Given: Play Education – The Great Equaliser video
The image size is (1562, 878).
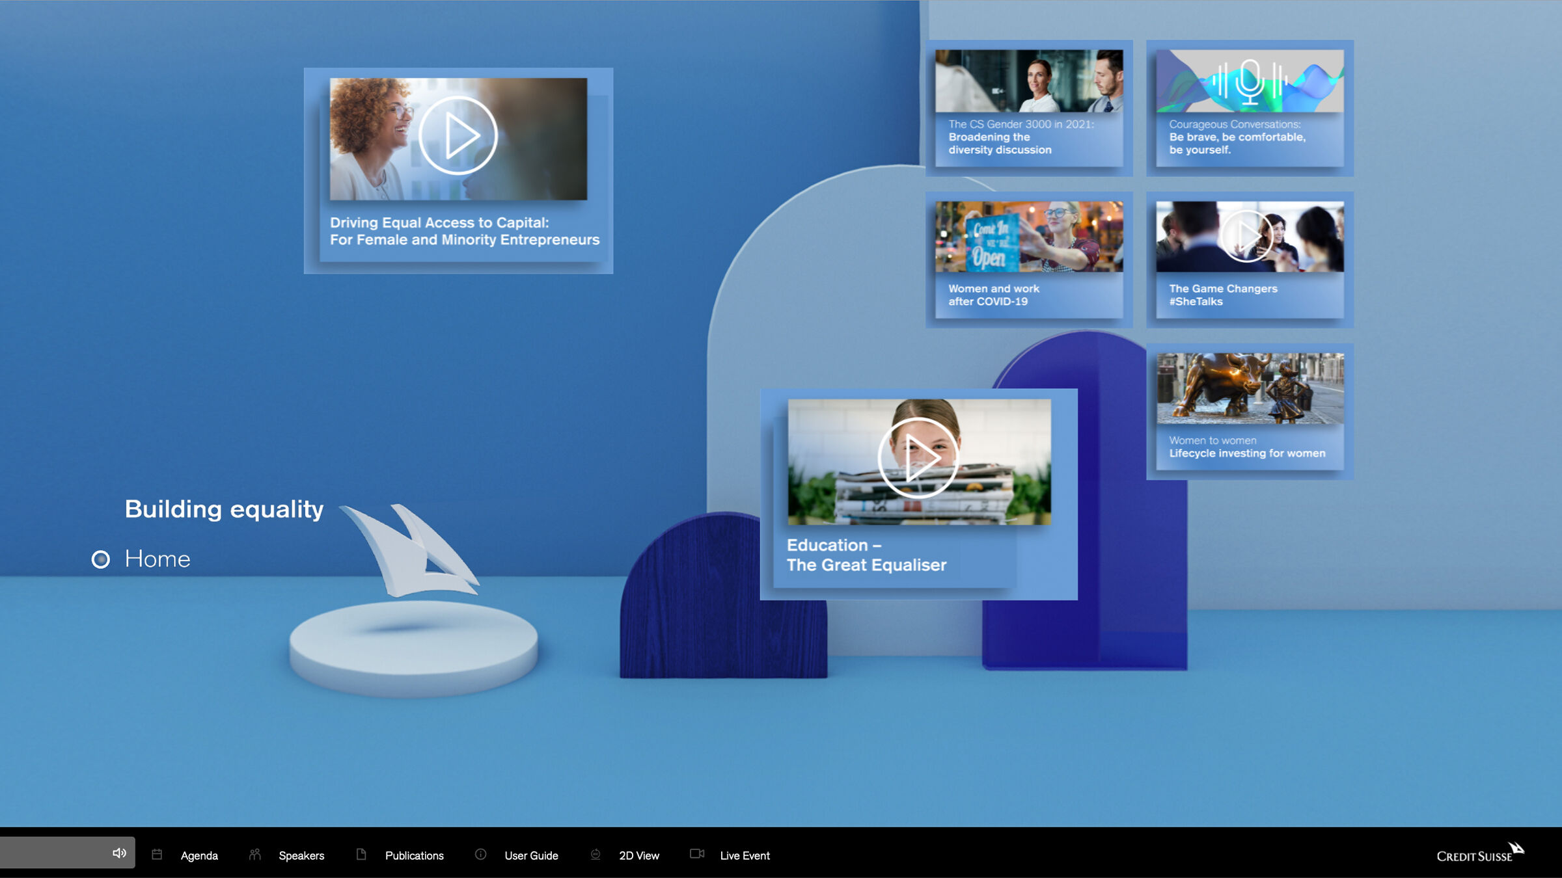Looking at the screenshot, I should (x=918, y=459).
